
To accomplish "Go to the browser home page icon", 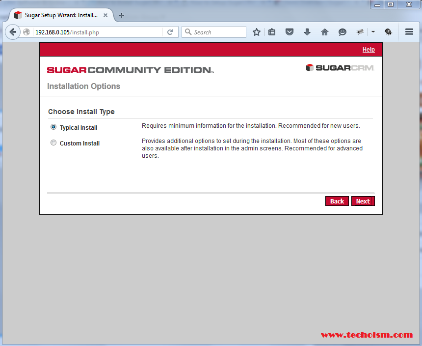I will click(x=325, y=32).
